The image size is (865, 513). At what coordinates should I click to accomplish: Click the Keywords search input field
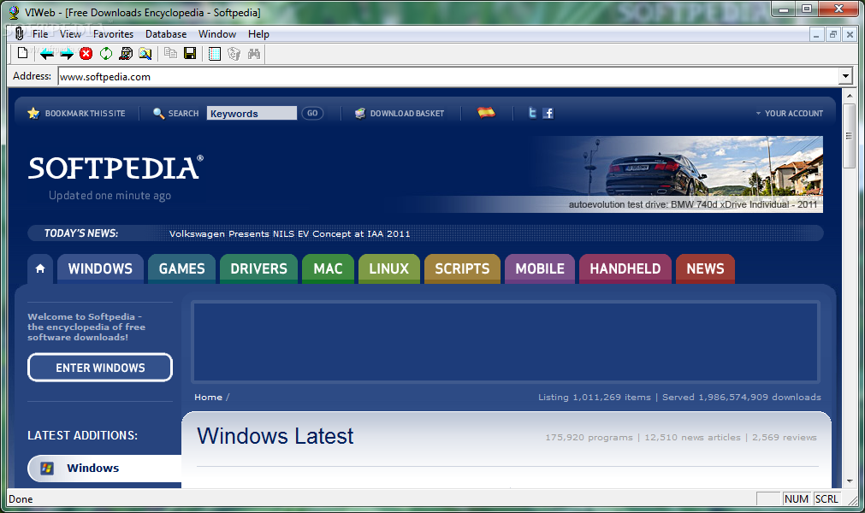(252, 114)
